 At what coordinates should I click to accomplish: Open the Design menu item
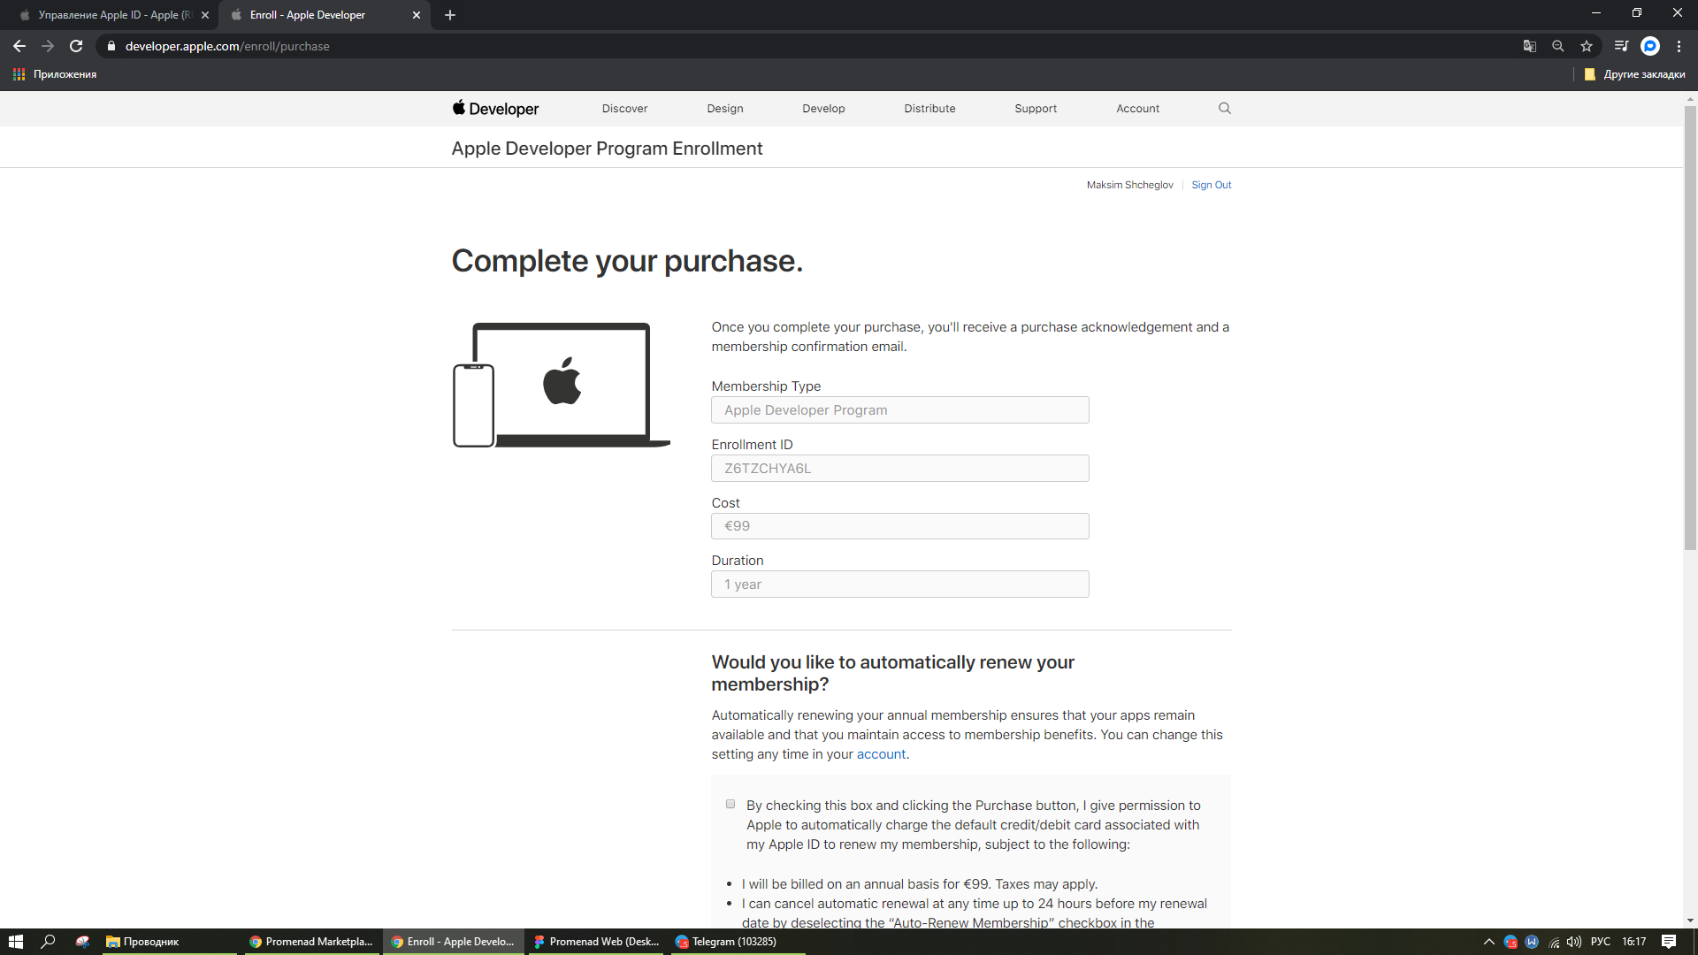(725, 109)
